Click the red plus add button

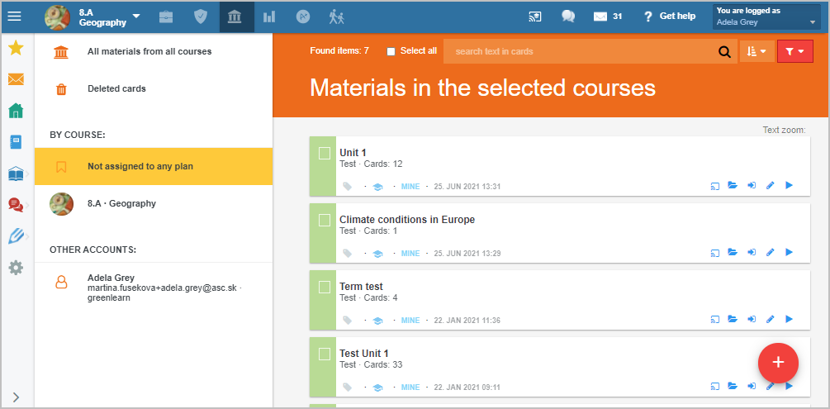click(778, 363)
